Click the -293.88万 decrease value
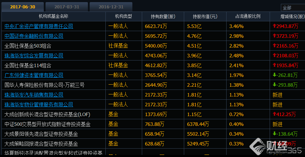The height and width of the screenshot is (157, 305). tap(285, 85)
